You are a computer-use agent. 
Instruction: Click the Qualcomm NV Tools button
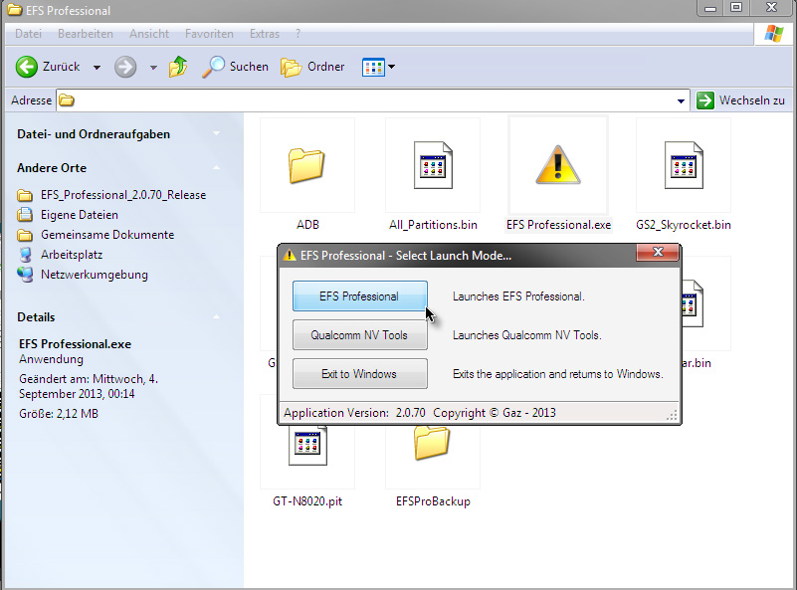point(359,335)
